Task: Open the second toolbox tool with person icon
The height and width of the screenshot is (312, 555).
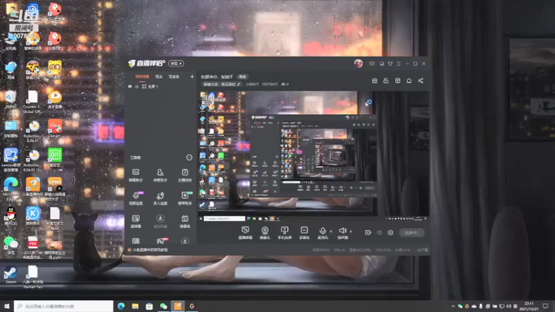Action: click(160, 175)
